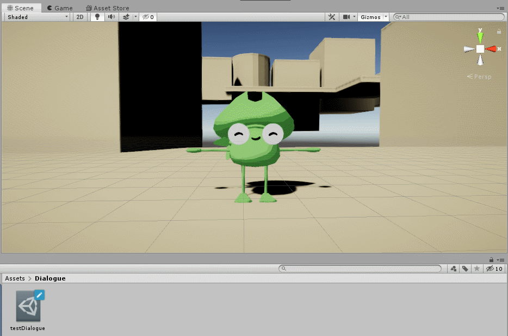Image resolution: width=508 pixels, height=336 pixels.
Task: Click Dialogue in the breadcrumb path
Action: [50, 278]
